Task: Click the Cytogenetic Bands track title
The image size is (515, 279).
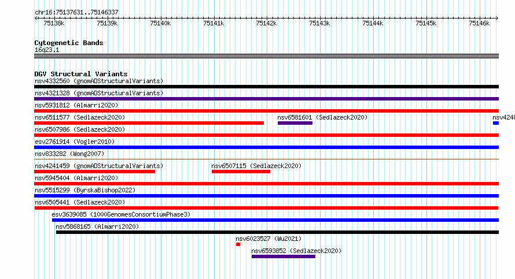Action: (x=69, y=43)
